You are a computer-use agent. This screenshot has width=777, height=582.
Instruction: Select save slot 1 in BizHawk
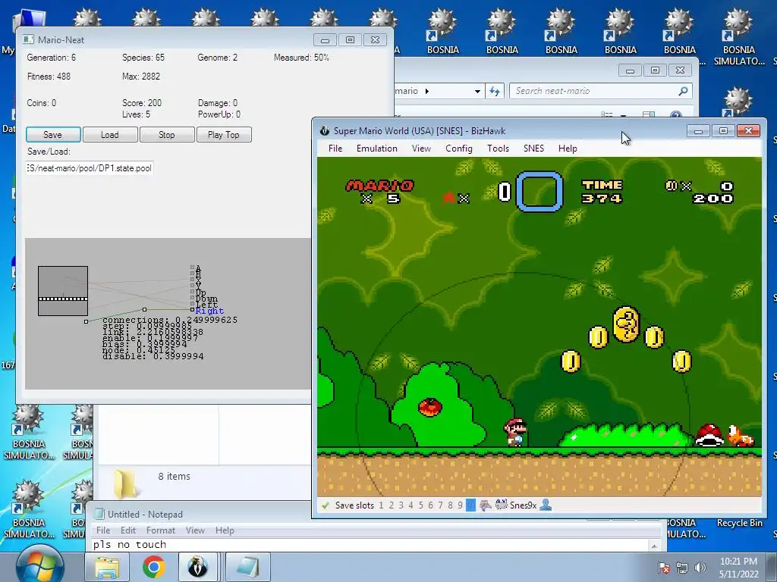pos(381,505)
